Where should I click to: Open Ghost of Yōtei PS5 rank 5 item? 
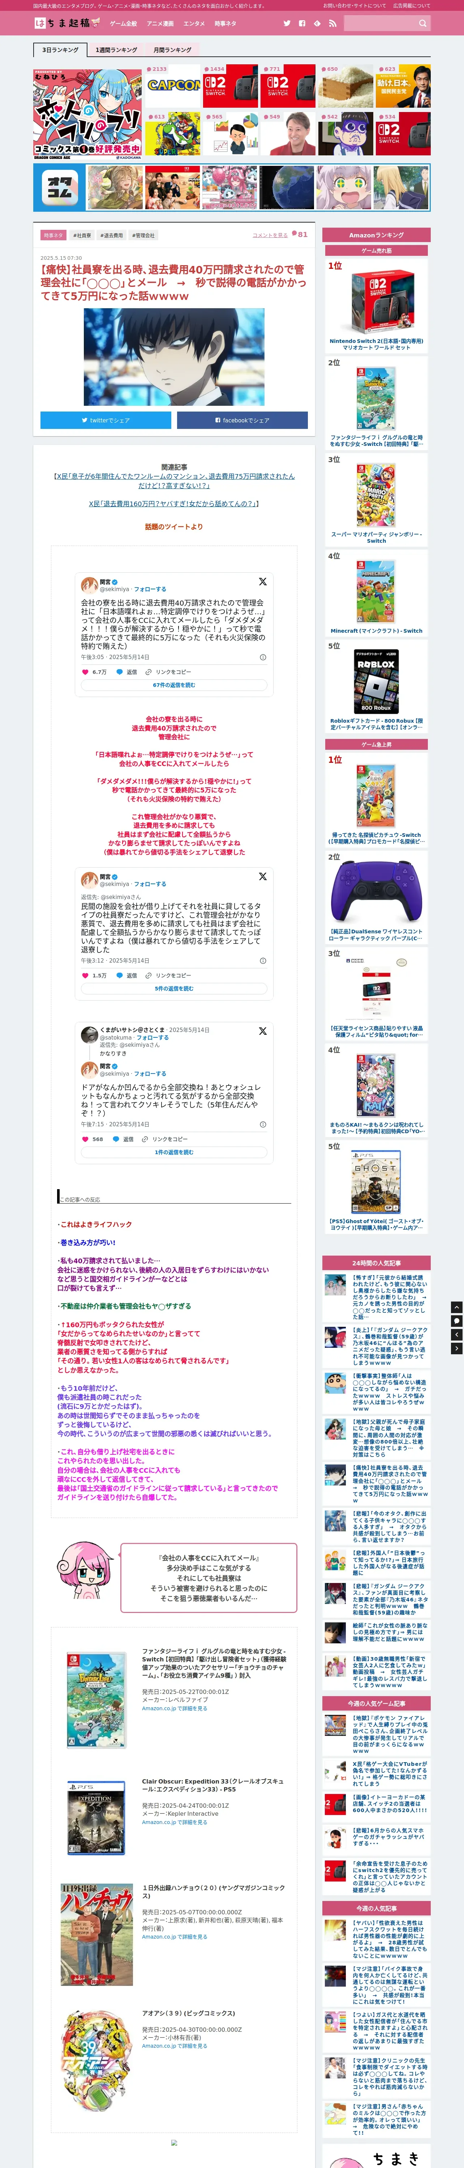point(377,1187)
